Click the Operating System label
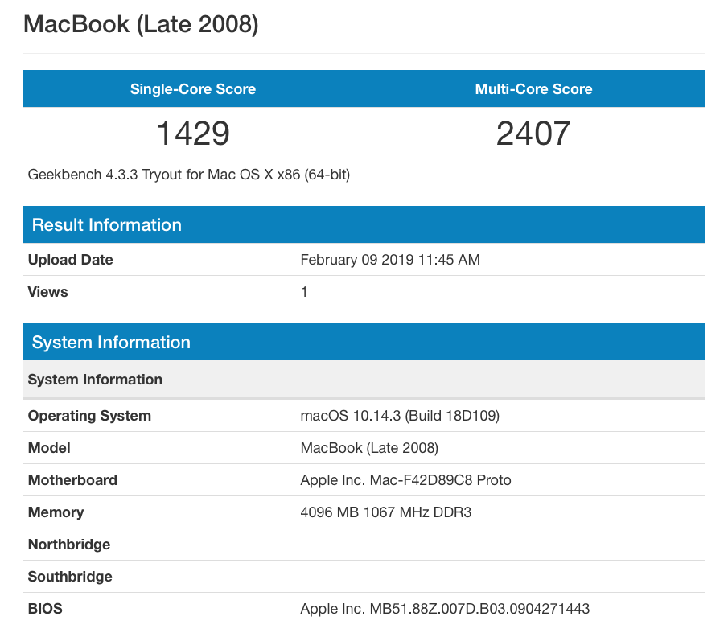Screen dimensions: 728x637 click(x=89, y=416)
